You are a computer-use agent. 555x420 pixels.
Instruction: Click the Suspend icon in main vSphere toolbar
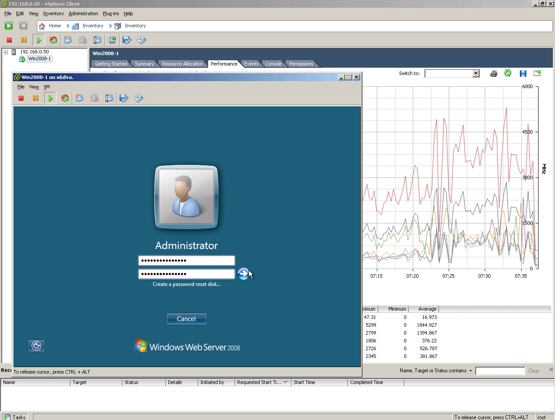click(24, 40)
